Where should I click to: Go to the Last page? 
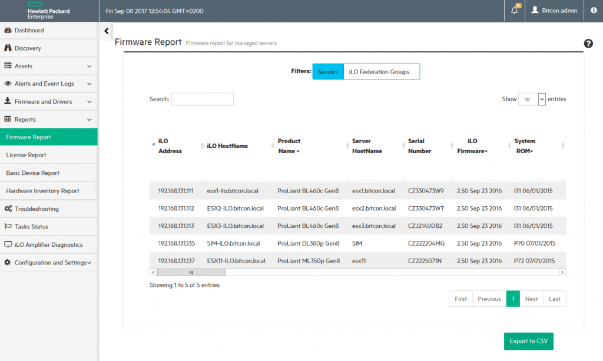point(555,299)
